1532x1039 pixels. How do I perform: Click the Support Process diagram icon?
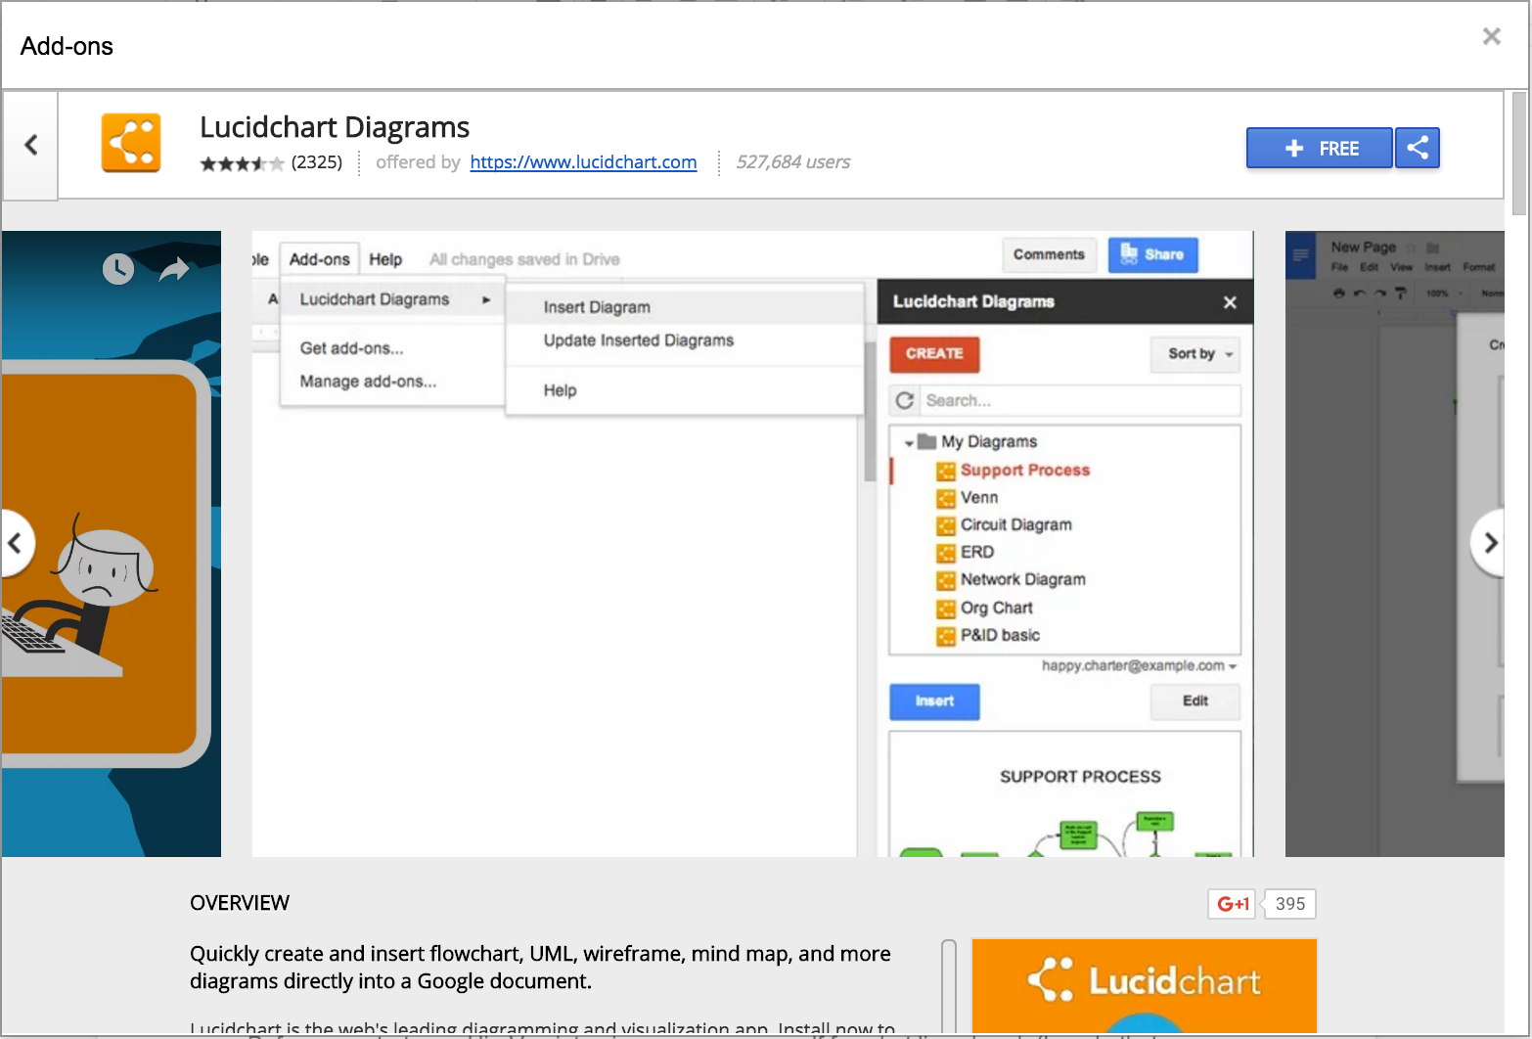(946, 471)
